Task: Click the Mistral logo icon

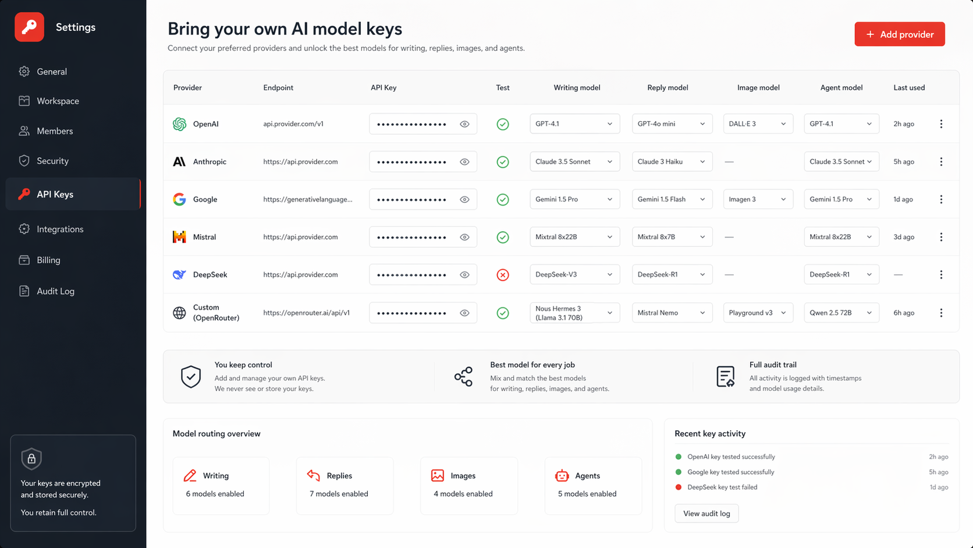Action: pos(179,236)
